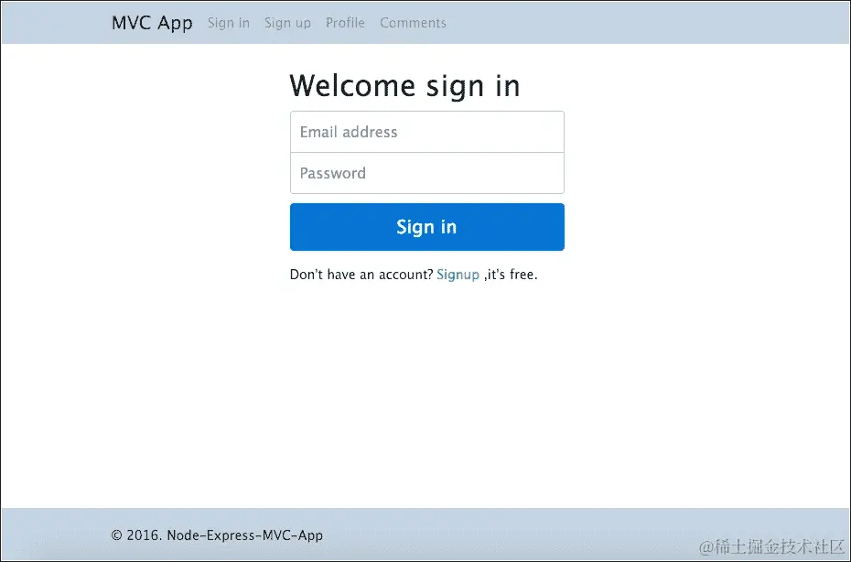Viewport: 851px width, 562px height.
Task: Click the MVC App brand logo link
Action: (152, 24)
